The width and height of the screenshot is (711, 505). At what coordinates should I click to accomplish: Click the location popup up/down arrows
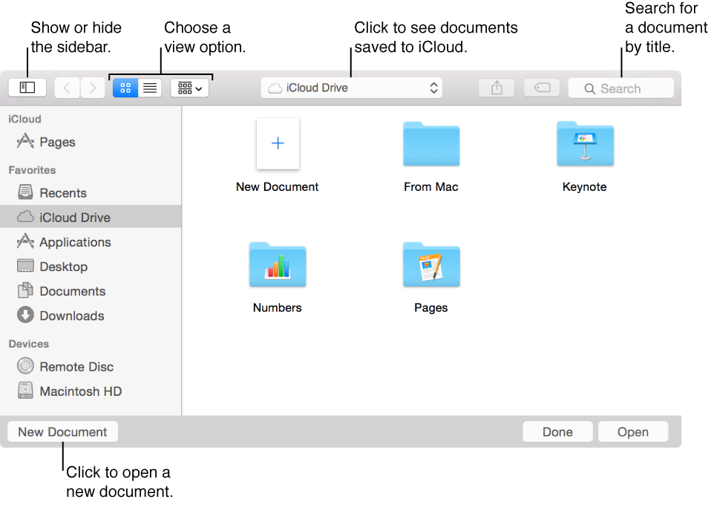[x=433, y=88]
